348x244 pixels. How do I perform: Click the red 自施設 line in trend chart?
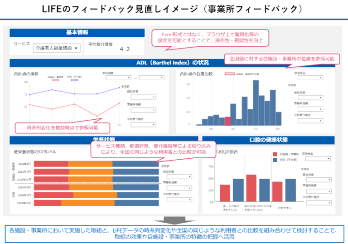tap(75, 104)
